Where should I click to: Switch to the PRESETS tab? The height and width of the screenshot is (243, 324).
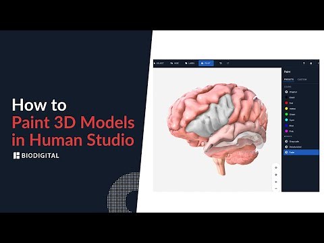click(x=289, y=80)
